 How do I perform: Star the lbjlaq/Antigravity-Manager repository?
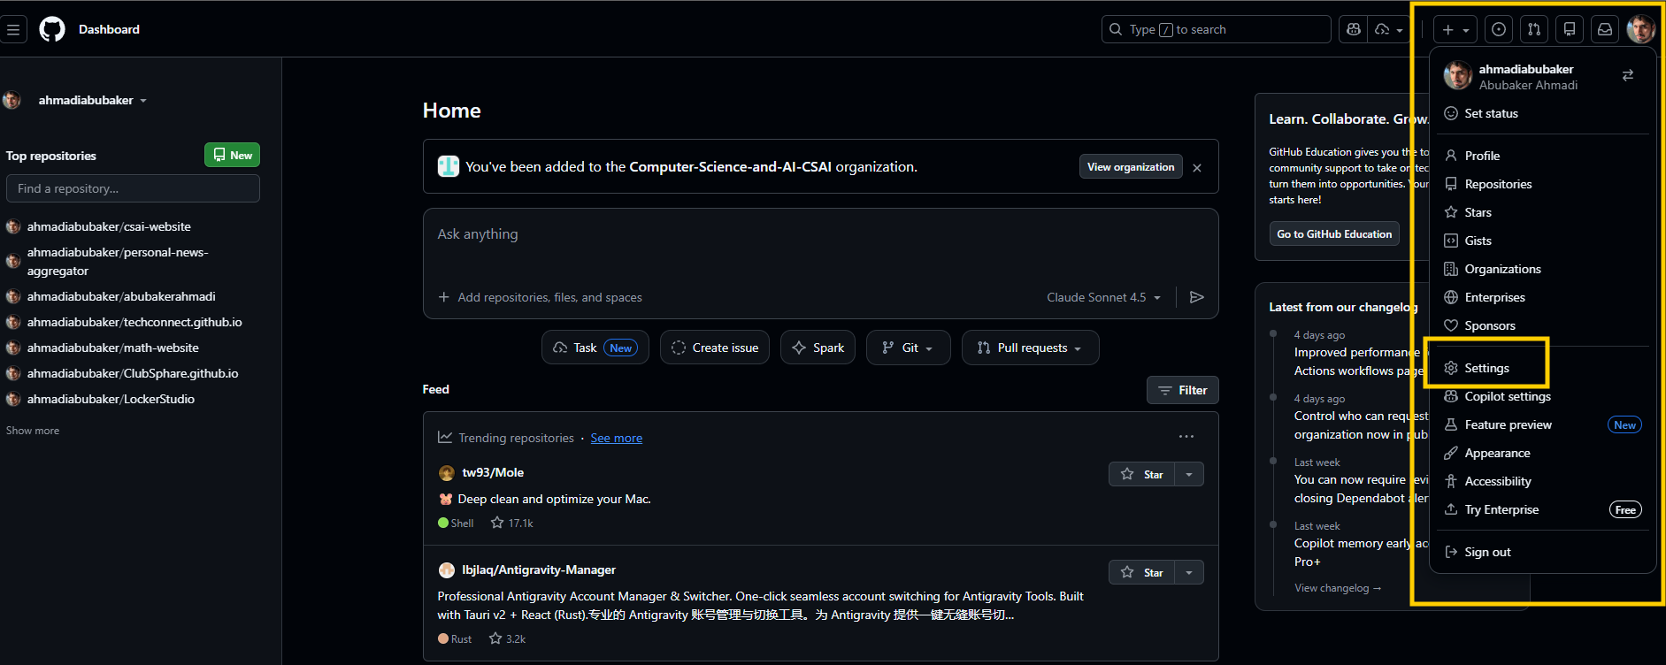[1141, 572]
